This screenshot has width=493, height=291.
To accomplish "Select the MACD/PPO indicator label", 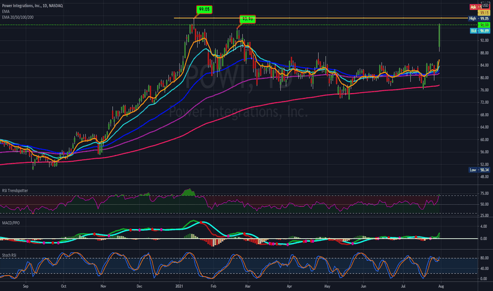I will click(11, 223).
